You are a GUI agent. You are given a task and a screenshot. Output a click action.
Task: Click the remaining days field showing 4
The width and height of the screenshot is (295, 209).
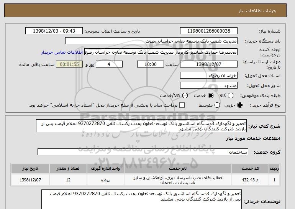click(109, 64)
